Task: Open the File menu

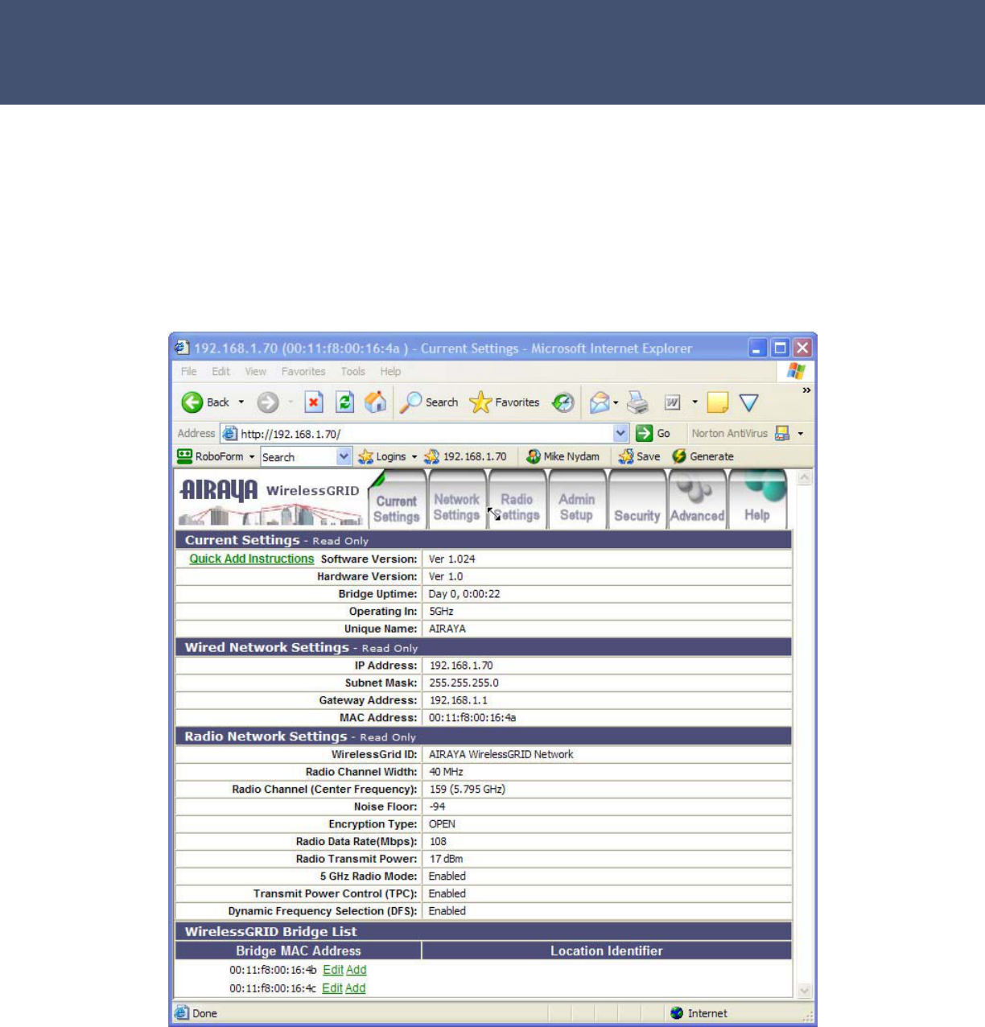Action: [188, 372]
